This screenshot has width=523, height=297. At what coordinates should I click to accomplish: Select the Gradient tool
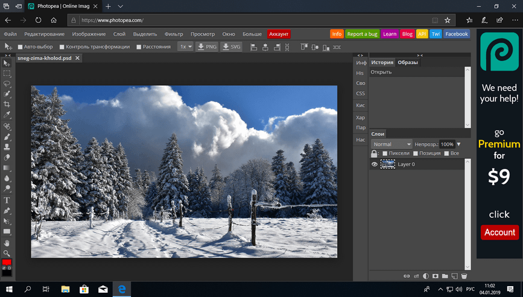7,168
